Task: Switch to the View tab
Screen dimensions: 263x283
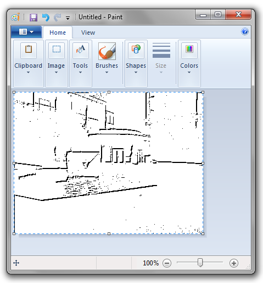Action: [x=88, y=32]
